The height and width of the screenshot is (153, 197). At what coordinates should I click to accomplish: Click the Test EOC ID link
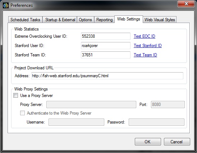pyautogui.click(x=145, y=36)
